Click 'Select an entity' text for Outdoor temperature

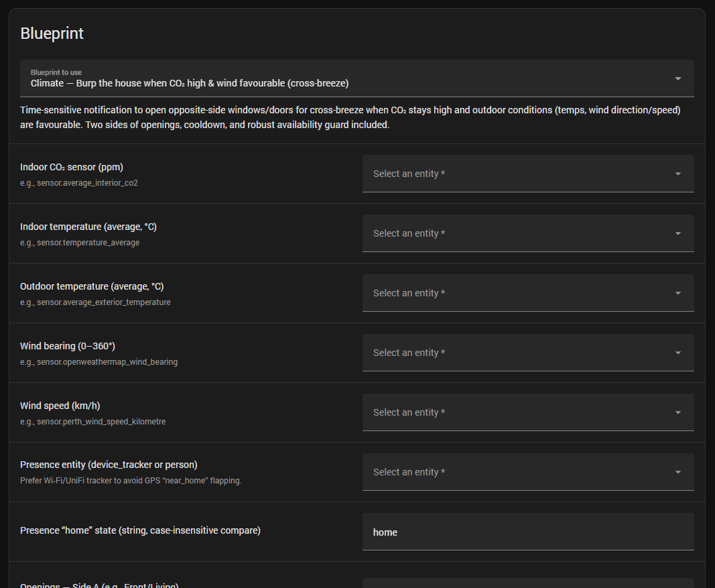click(409, 293)
